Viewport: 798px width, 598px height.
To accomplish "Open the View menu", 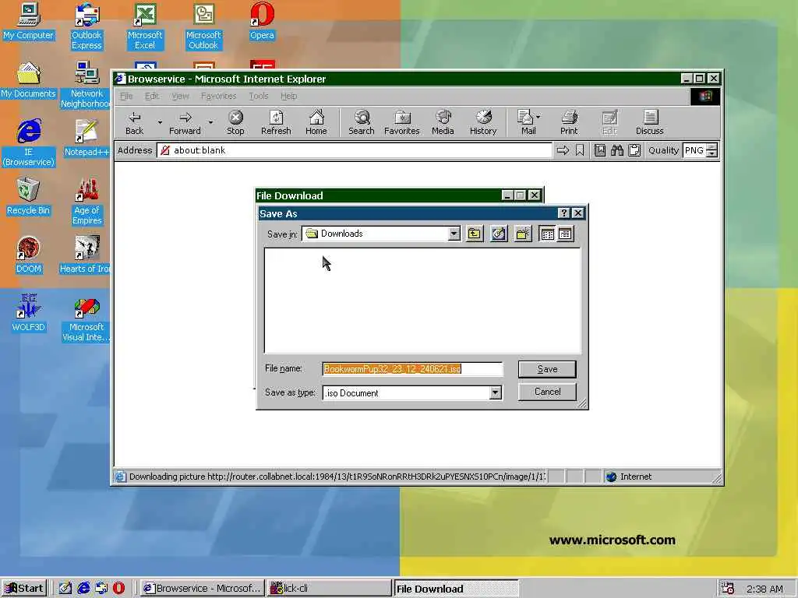I will point(180,96).
